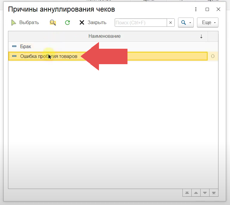Click the row icon beside Ошибка пробития товаров

click(x=14, y=56)
